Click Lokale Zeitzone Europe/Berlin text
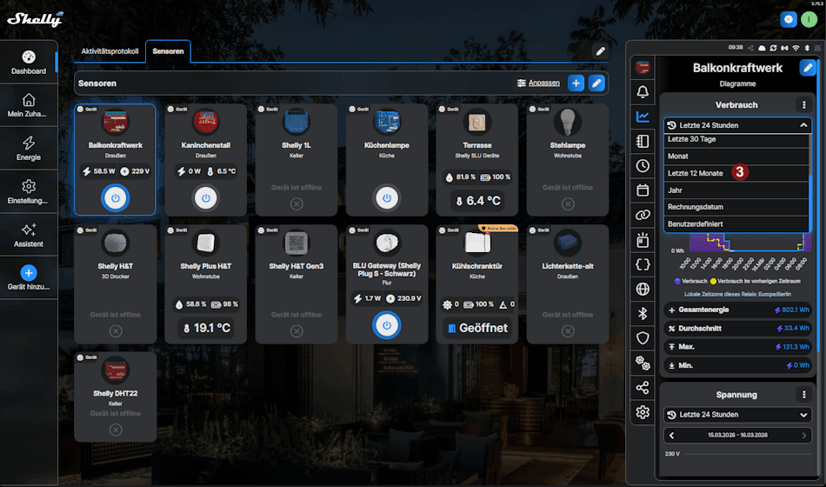The width and height of the screenshot is (826, 487). 737,294
